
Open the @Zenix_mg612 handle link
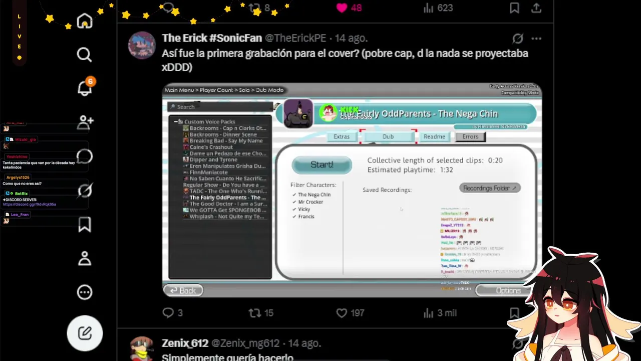tap(245, 343)
